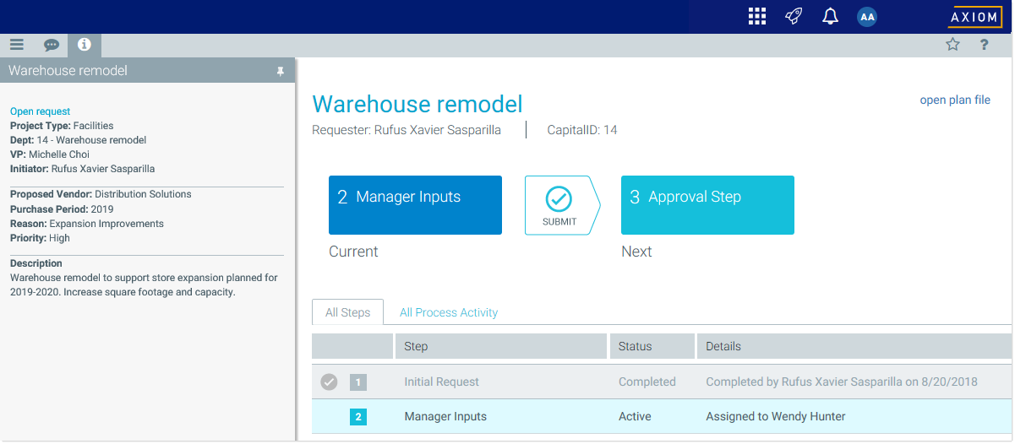Open the notifications bell
Screen dimensions: 1015x444
pyautogui.click(x=830, y=17)
